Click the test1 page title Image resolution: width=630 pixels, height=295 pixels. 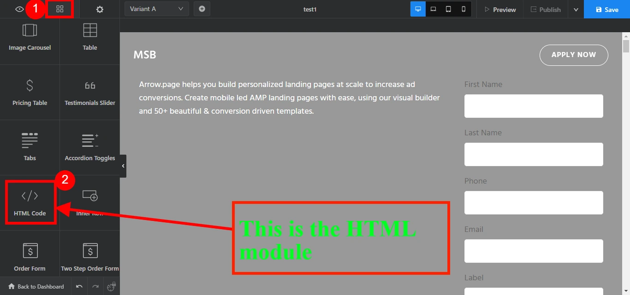(310, 9)
